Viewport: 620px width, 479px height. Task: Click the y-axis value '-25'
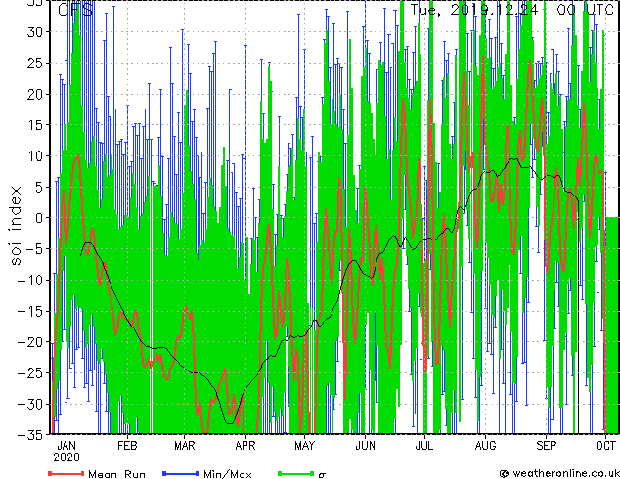(30, 372)
